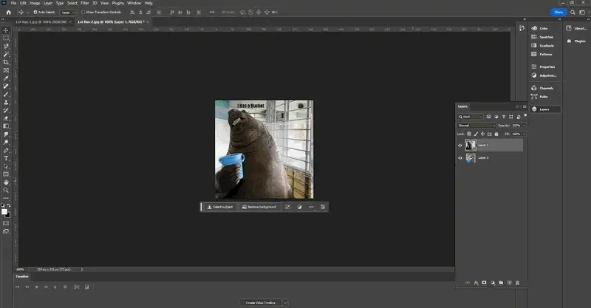Click the background color swatch
This screenshot has height=308, width=591.
[x=8, y=215]
